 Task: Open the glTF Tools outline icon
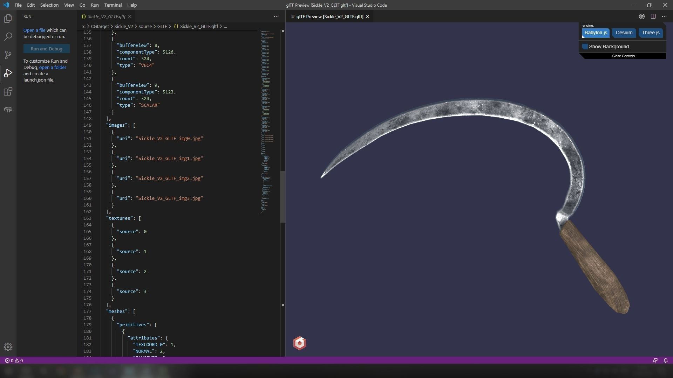[x=8, y=110]
